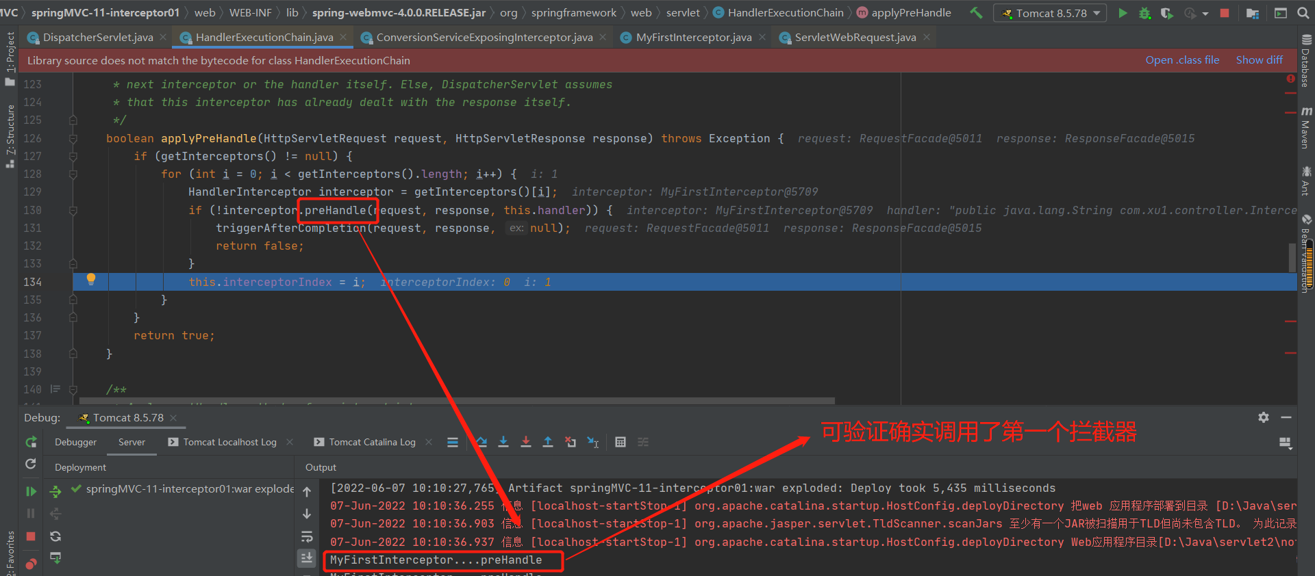Click the editor horizontal scrollbar
1315x576 pixels.
(457, 401)
